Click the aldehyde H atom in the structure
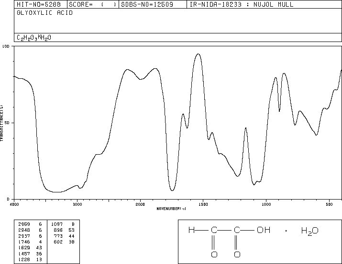 (x=191, y=230)
